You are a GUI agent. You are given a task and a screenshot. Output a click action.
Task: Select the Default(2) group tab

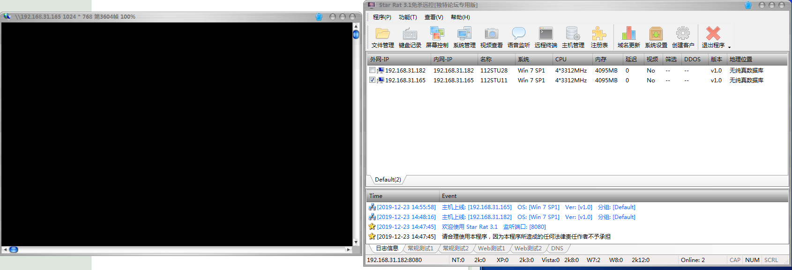tap(388, 180)
